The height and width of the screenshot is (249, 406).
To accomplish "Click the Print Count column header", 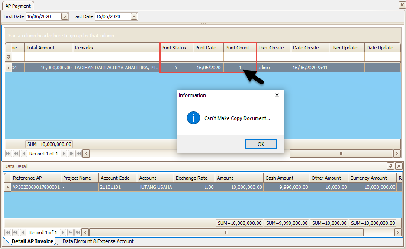I will coord(240,48).
